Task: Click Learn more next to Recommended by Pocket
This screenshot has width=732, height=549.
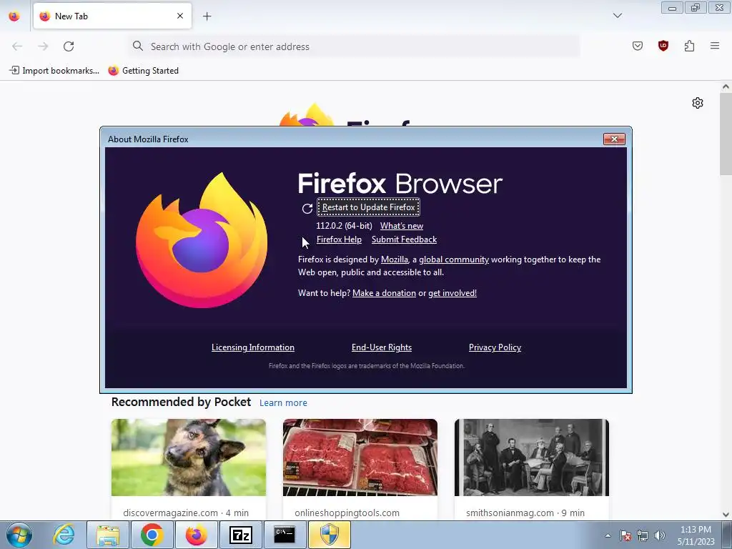Action: (x=283, y=403)
